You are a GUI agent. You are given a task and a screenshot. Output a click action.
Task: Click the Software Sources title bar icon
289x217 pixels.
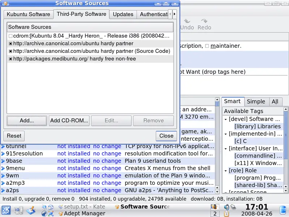click(x=5, y=3)
